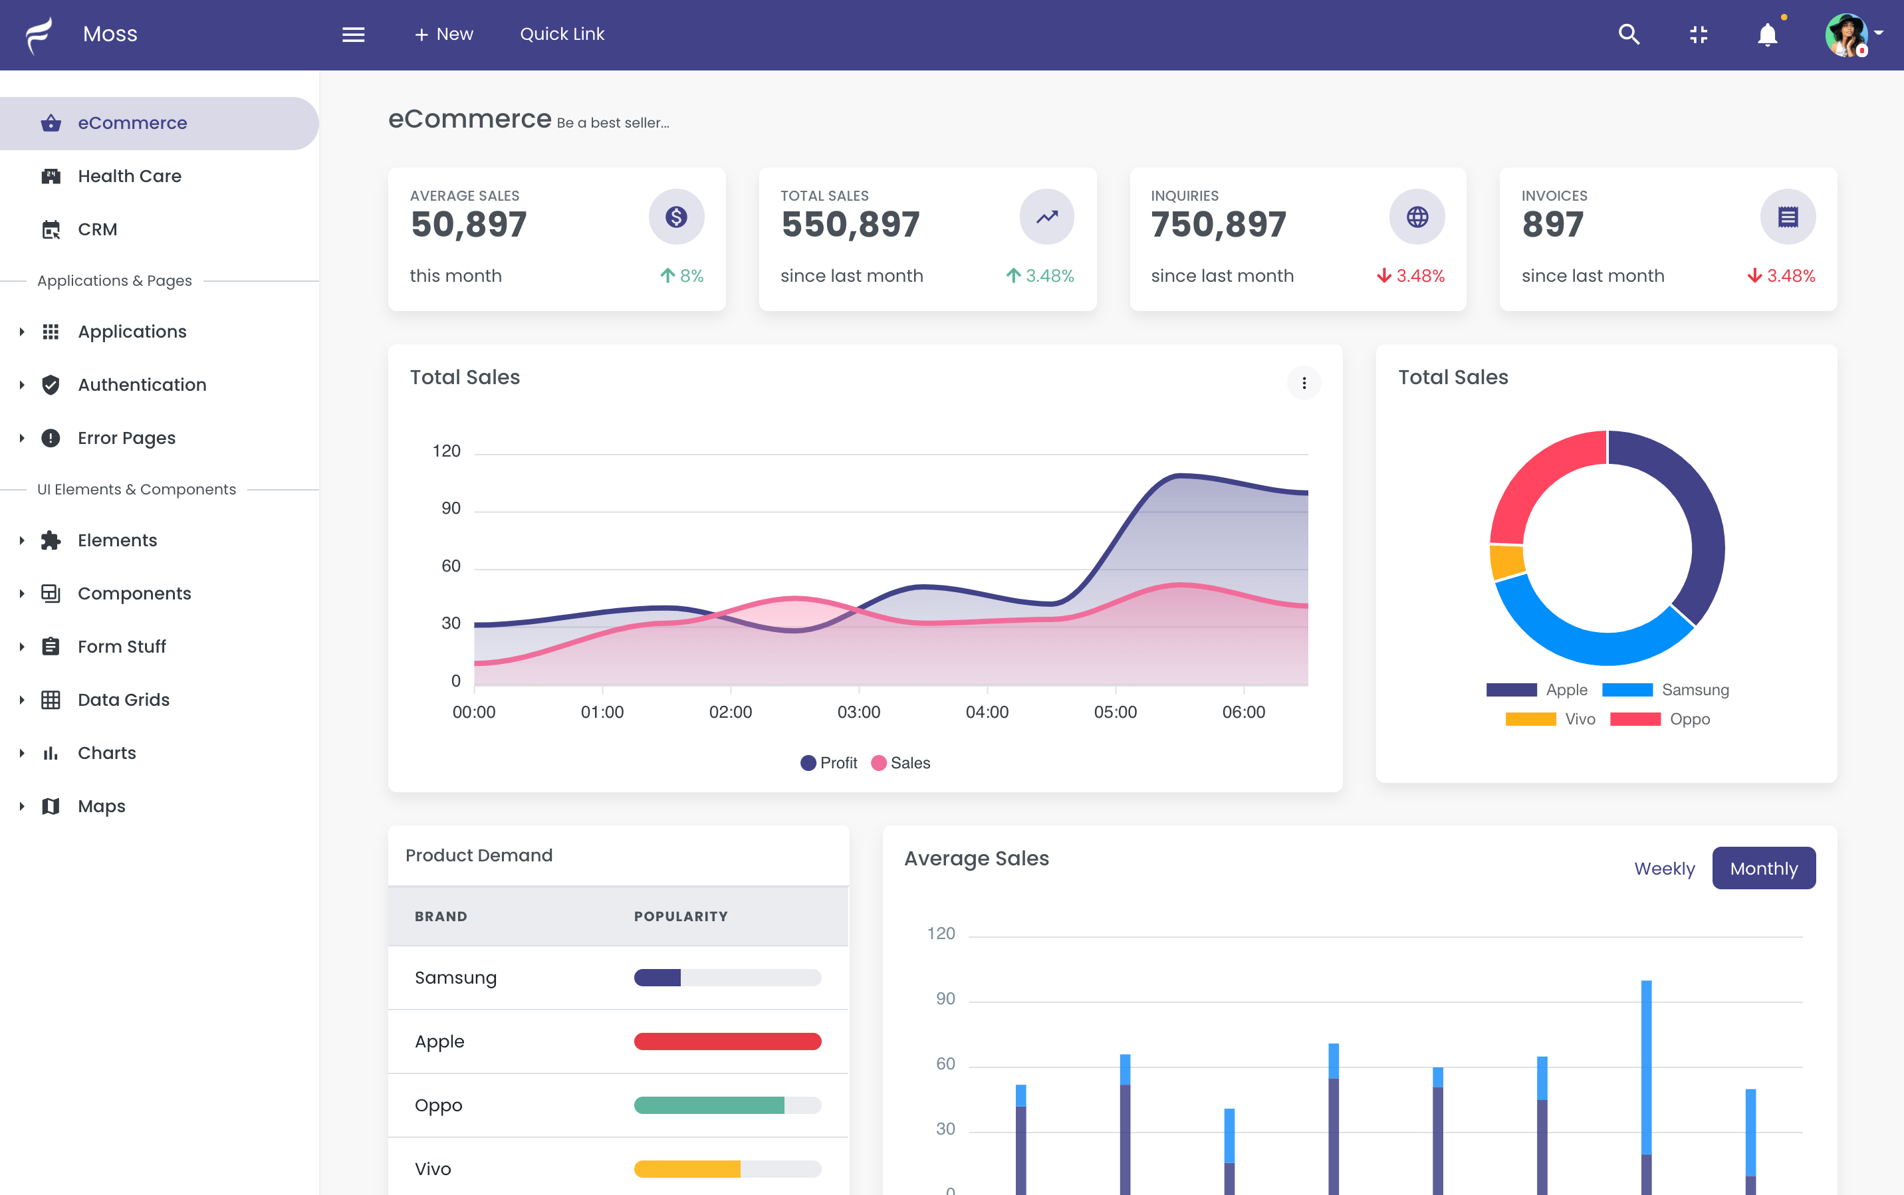Expand the Applications sidebar group

pyautogui.click(x=132, y=332)
